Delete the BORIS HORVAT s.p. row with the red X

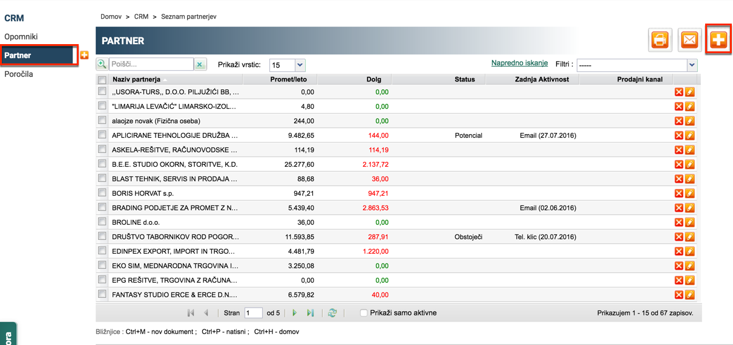pos(679,193)
